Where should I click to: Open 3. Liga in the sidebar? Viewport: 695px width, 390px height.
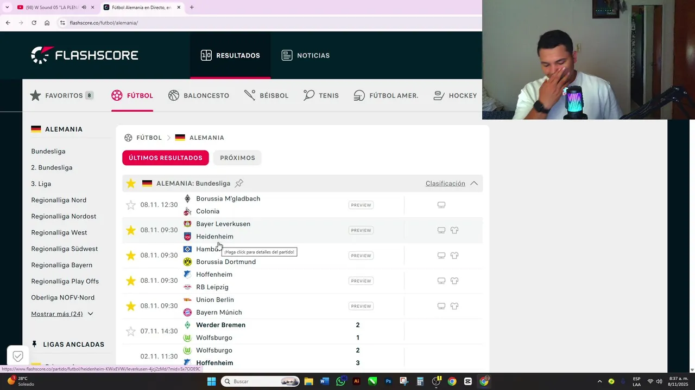(x=41, y=184)
